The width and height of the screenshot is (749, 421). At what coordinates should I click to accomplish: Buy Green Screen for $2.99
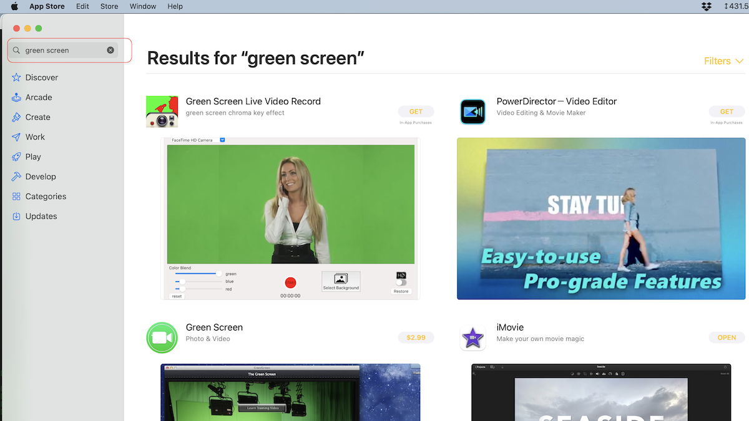(416, 337)
